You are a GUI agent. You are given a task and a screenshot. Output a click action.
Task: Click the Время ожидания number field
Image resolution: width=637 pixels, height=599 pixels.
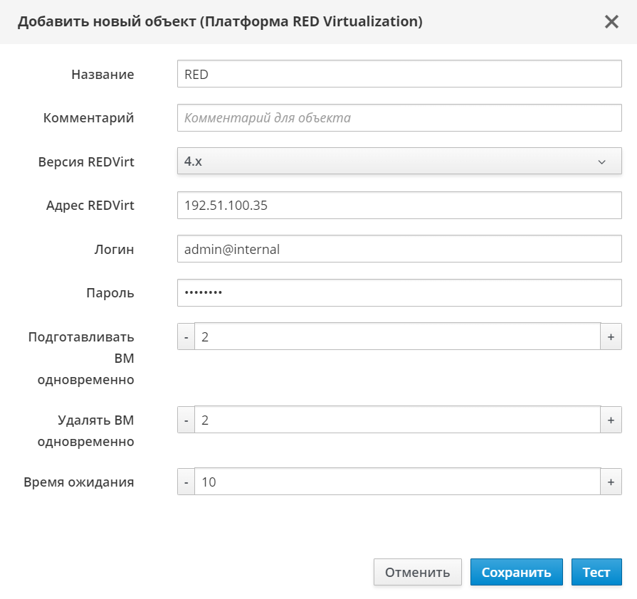click(x=397, y=482)
